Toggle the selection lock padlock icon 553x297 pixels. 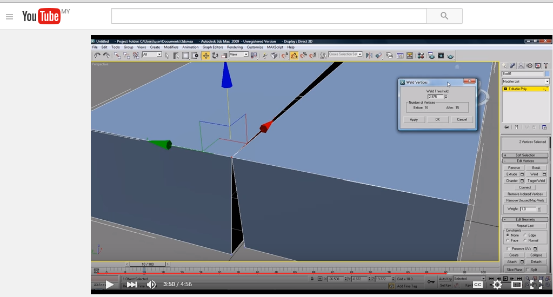point(312,279)
